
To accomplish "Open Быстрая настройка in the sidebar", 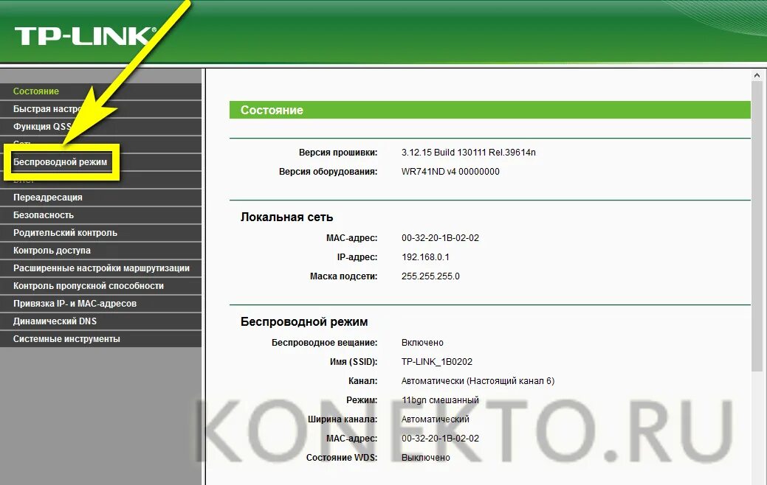I will 100,109.
